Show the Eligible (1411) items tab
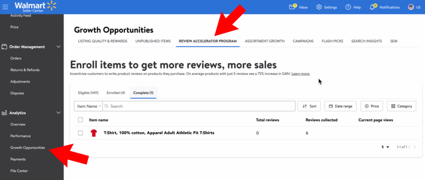 pyautogui.click(x=88, y=93)
